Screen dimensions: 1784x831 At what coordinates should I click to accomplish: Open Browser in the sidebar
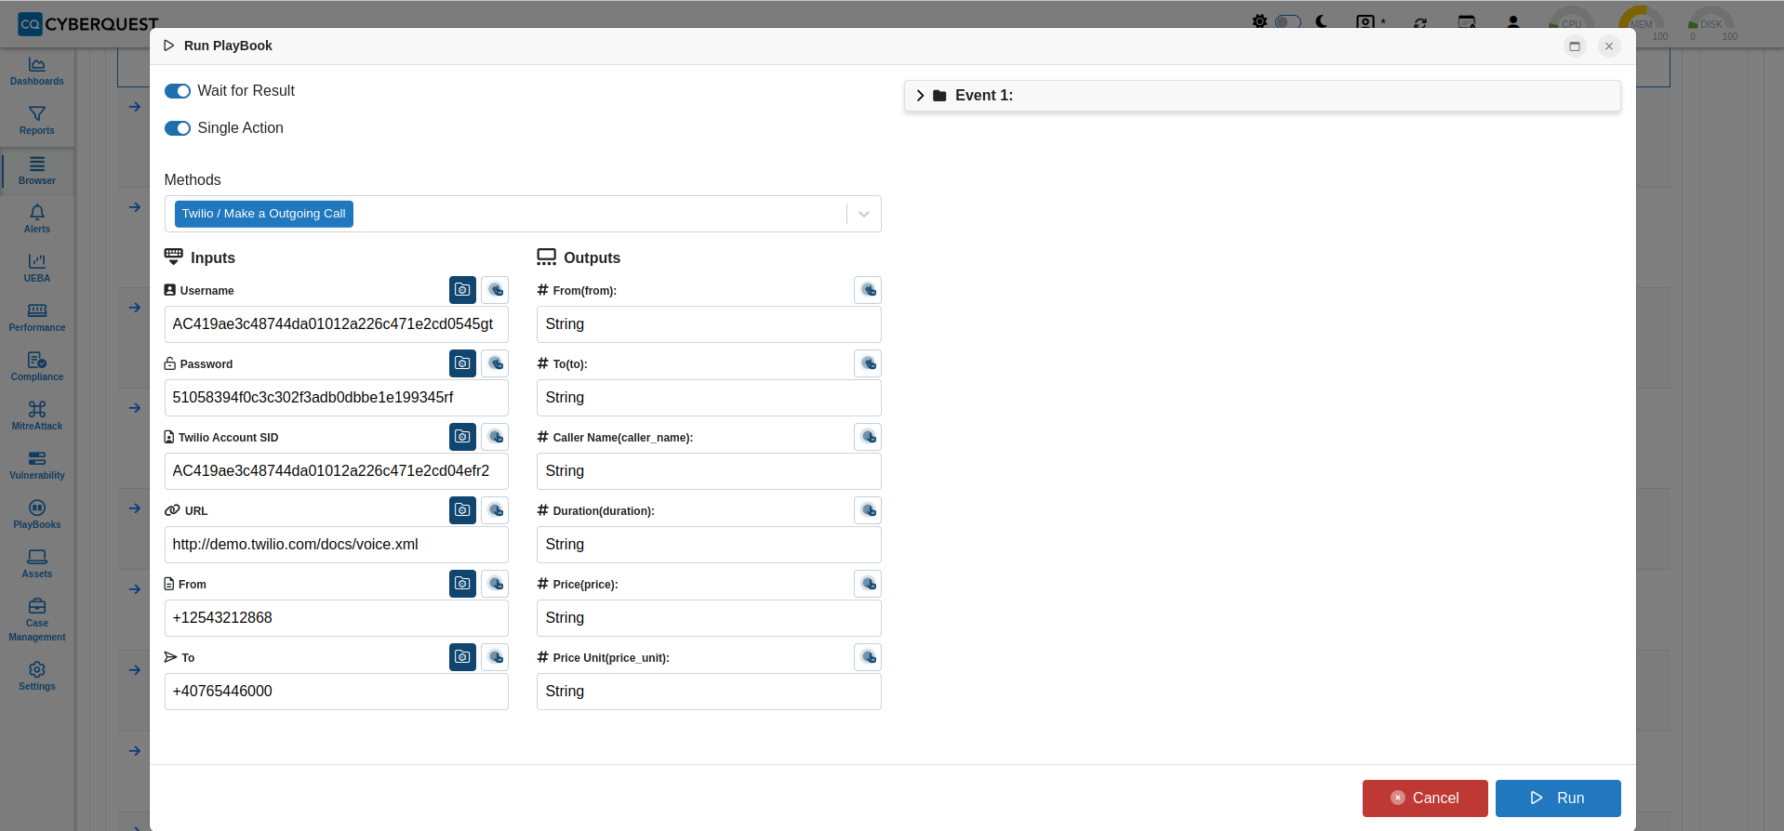[37, 171]
